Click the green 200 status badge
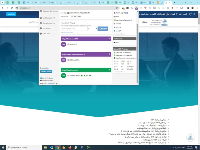Image resolution: width=200 pixels, height=150 pixels. click(x=63, y=75)
